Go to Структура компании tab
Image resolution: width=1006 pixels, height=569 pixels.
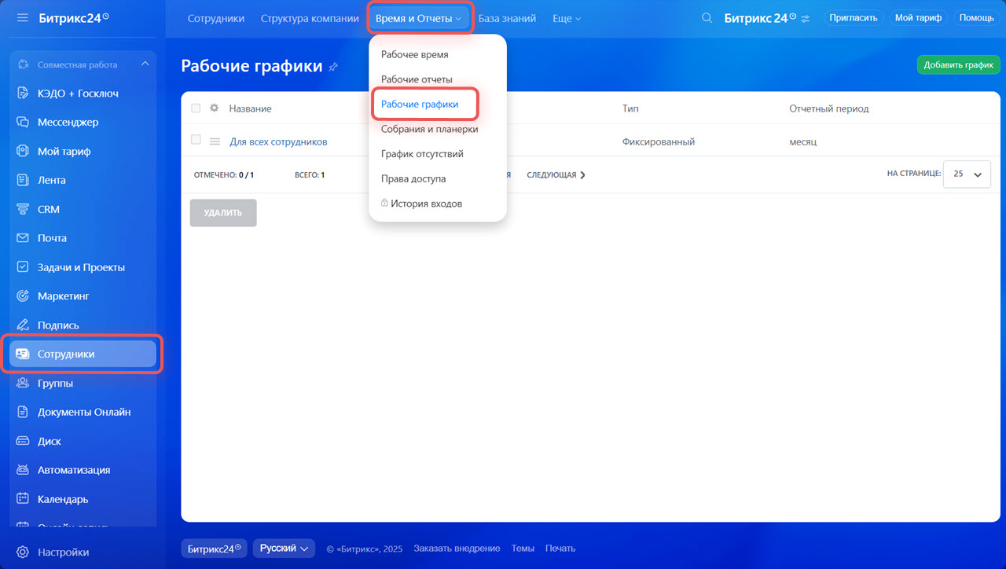[310, 18]
